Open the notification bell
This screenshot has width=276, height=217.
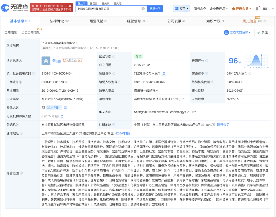(x=257, y=9)
